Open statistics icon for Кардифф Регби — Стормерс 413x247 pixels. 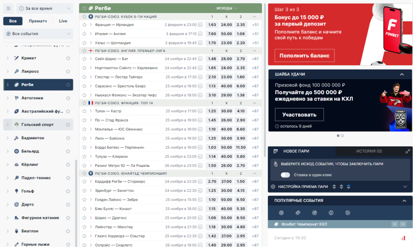coord(200,181)
